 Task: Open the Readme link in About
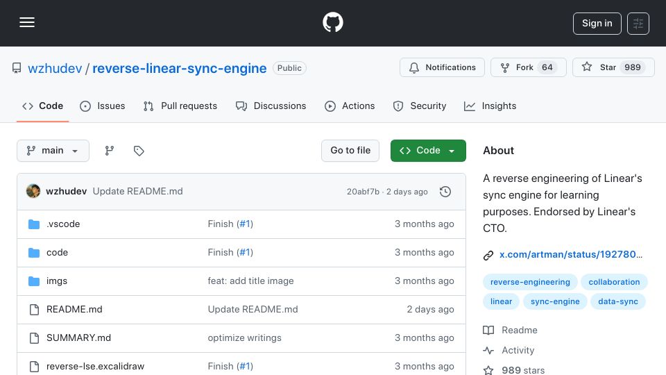(520, 331)
